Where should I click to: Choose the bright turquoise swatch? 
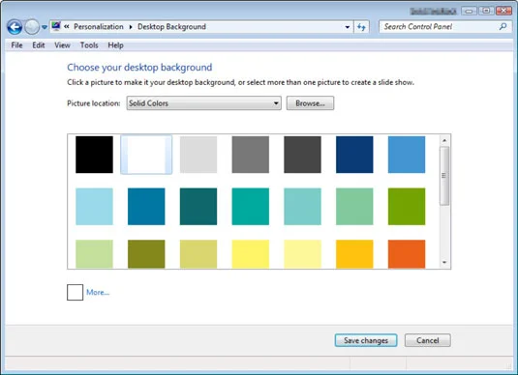point(251,207)
